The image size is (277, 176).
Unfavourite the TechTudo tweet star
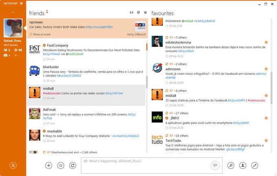(x=266, y=140)
